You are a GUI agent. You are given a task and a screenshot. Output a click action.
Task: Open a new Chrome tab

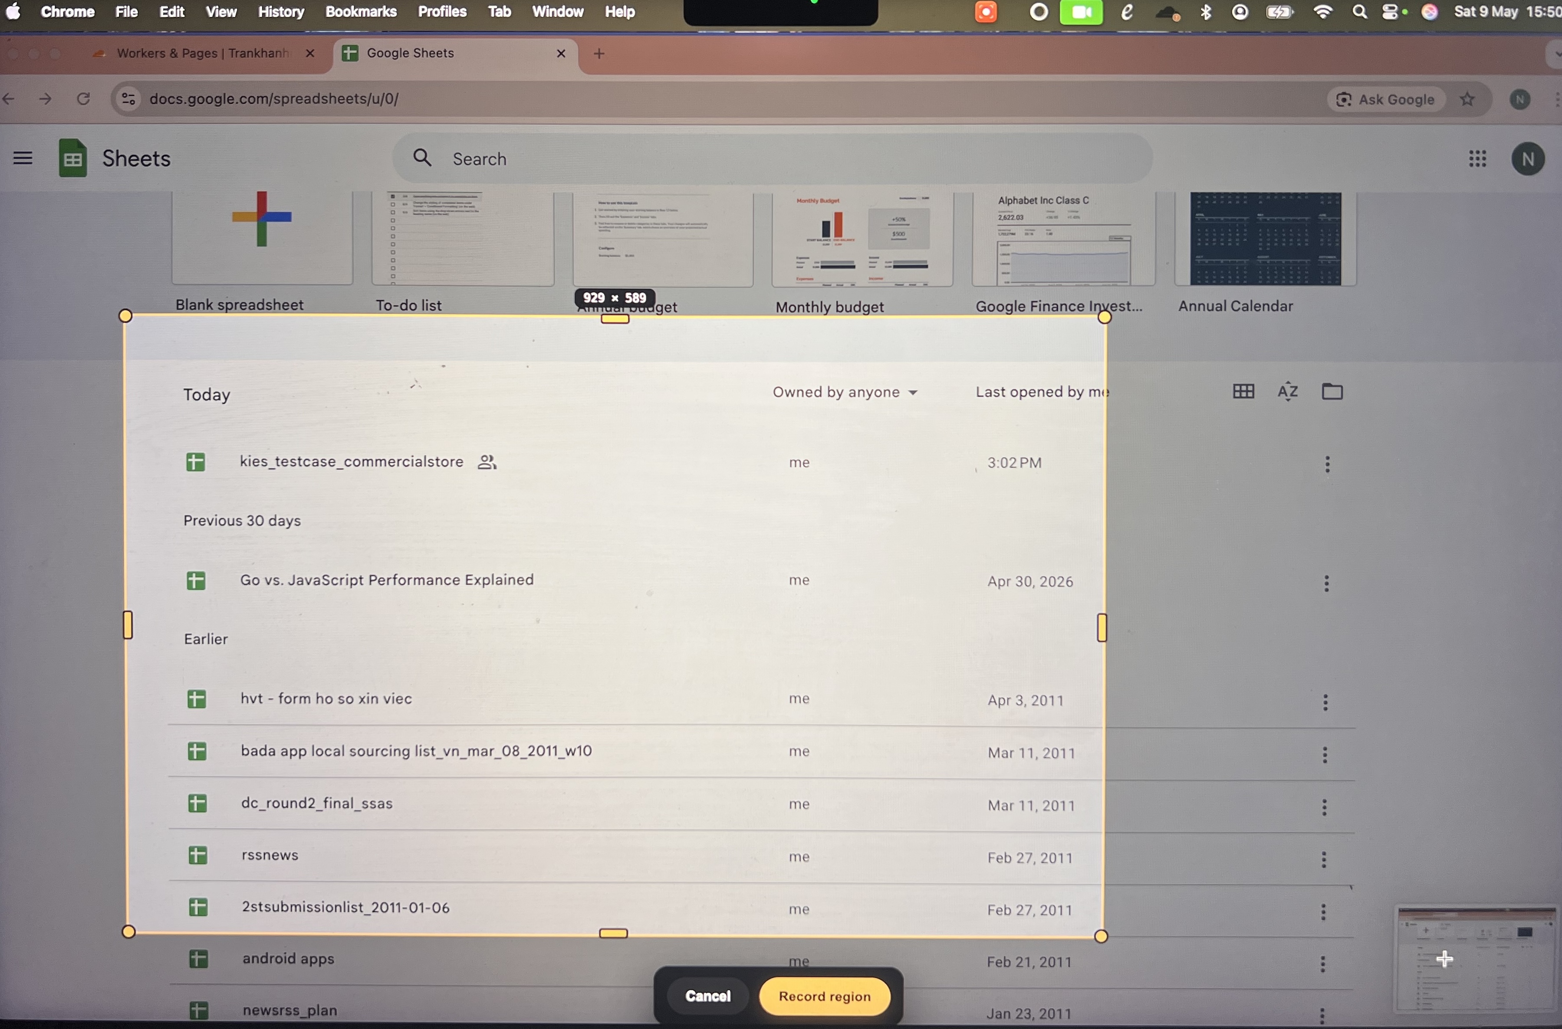[599, 54]
